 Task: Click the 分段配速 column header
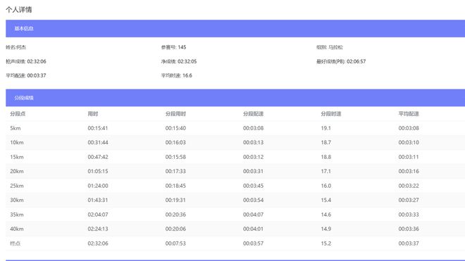pos(253,114)
